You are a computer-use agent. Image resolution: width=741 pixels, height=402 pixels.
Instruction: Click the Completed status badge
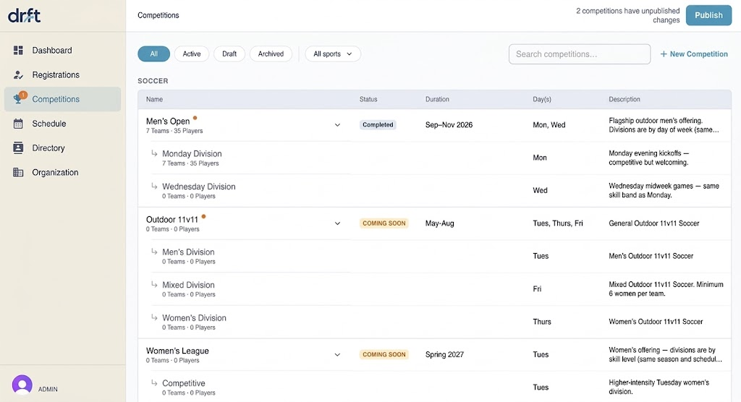tap(378, 124)
